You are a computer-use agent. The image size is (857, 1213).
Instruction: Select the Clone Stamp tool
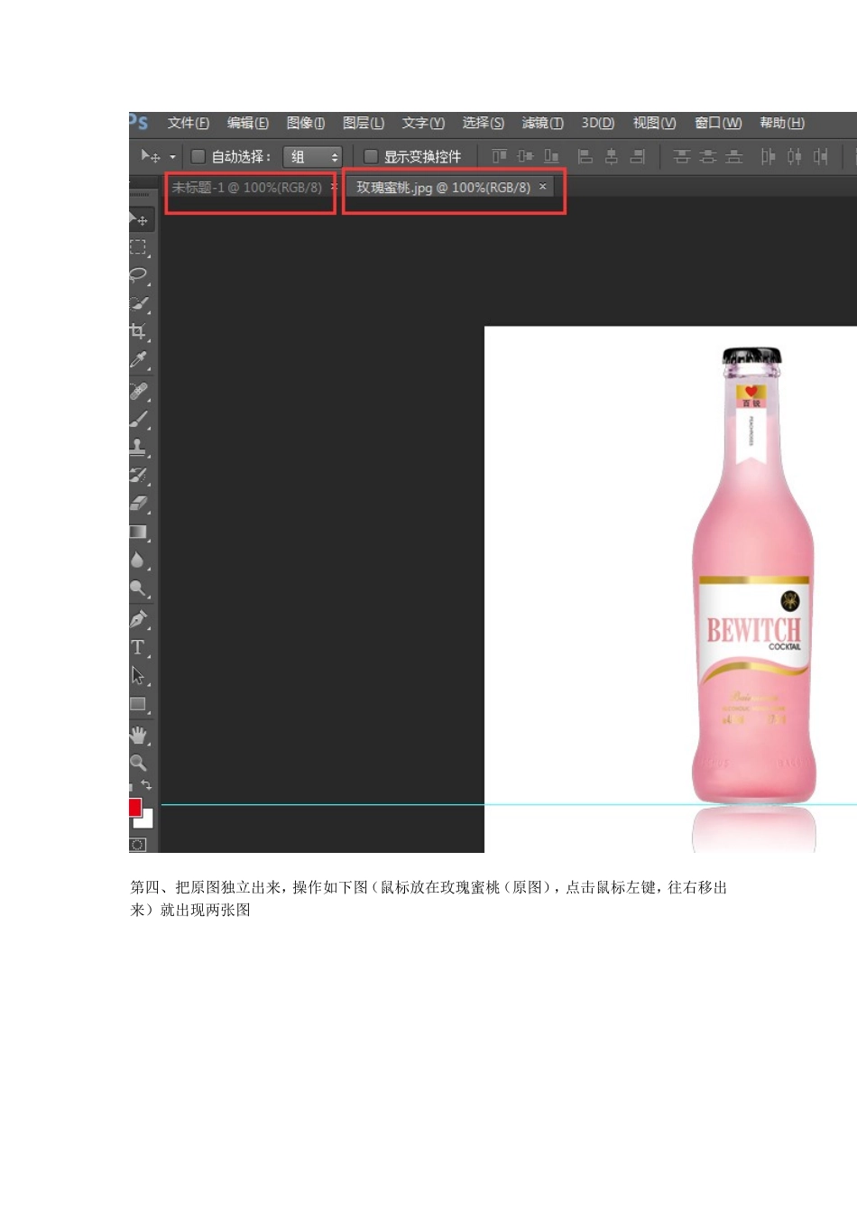pos(138,447)
